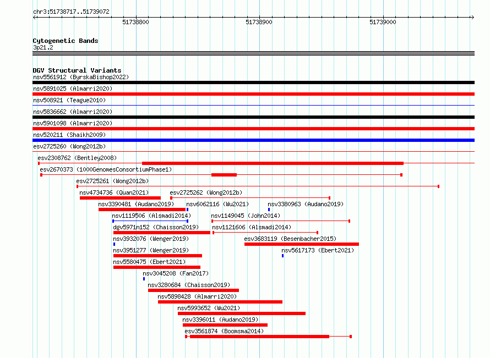Click the red bar under nsv5891025

click(x=253, y=94)
